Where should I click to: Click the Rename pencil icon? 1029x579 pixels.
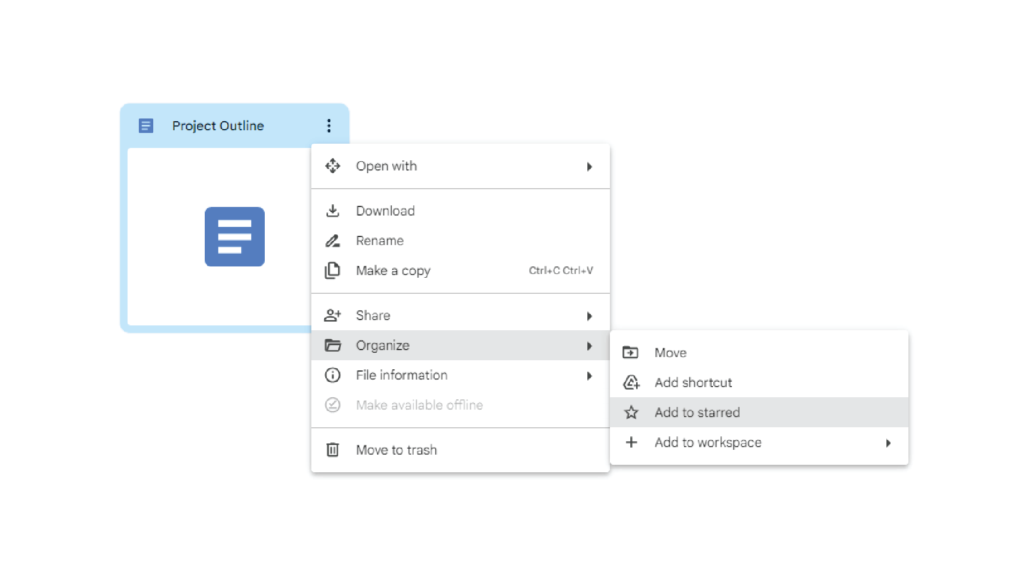click(x=332, y=240)
